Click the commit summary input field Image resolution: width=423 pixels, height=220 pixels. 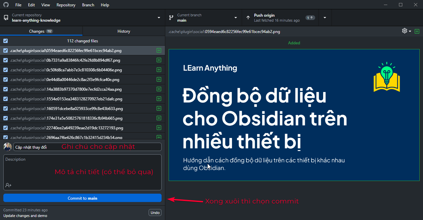pyautogui.click(x=87, y=147)
